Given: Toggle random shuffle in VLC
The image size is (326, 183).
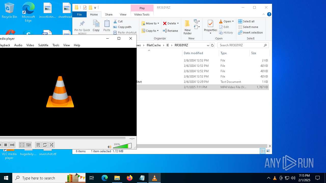Looking at the screenshot, I should click(x=51, y=145).
